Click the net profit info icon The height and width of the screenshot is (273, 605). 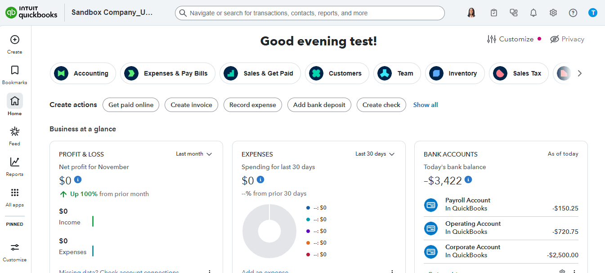point(78,180)
